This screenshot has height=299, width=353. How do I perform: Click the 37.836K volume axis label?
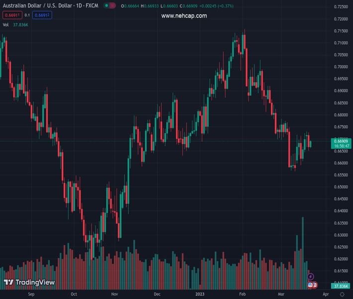(x=341, y=286)
